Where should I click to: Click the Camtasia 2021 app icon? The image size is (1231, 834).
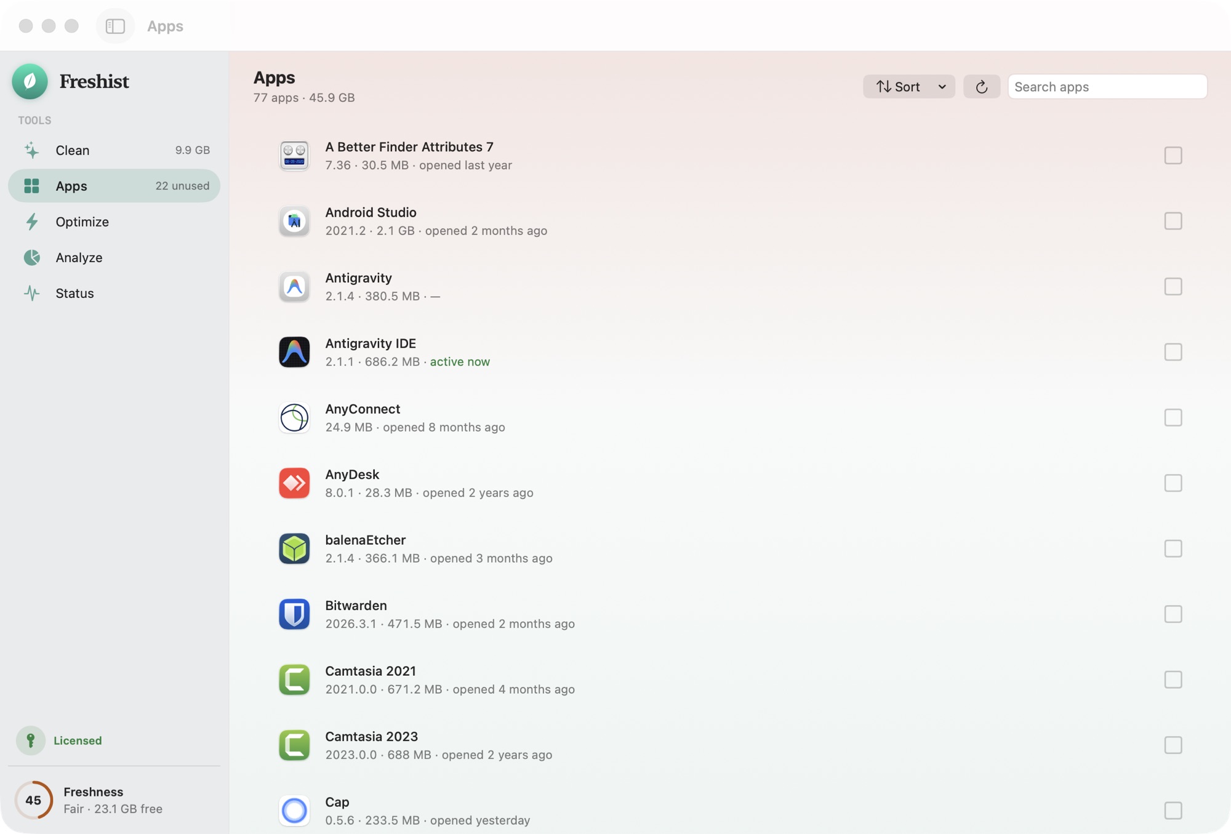[294, 680]
